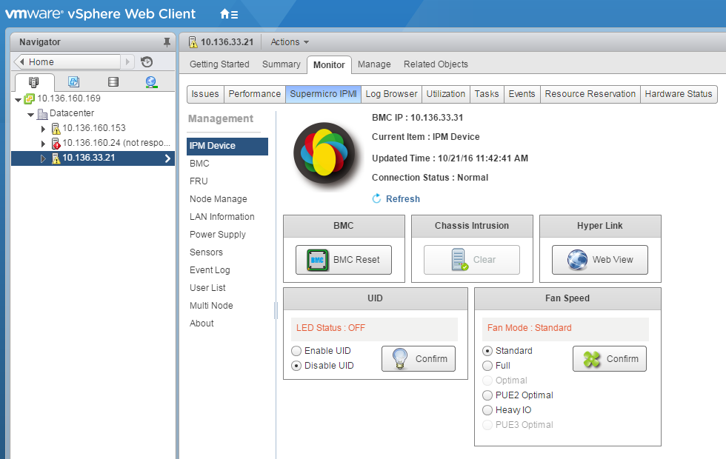The width and height of the screenshot is (726, 459).
Task: Enable the Enable UID radio button
Action: (297, 350)
